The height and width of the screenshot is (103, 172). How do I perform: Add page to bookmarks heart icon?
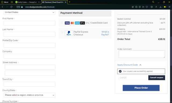click(x=147, y=7)
